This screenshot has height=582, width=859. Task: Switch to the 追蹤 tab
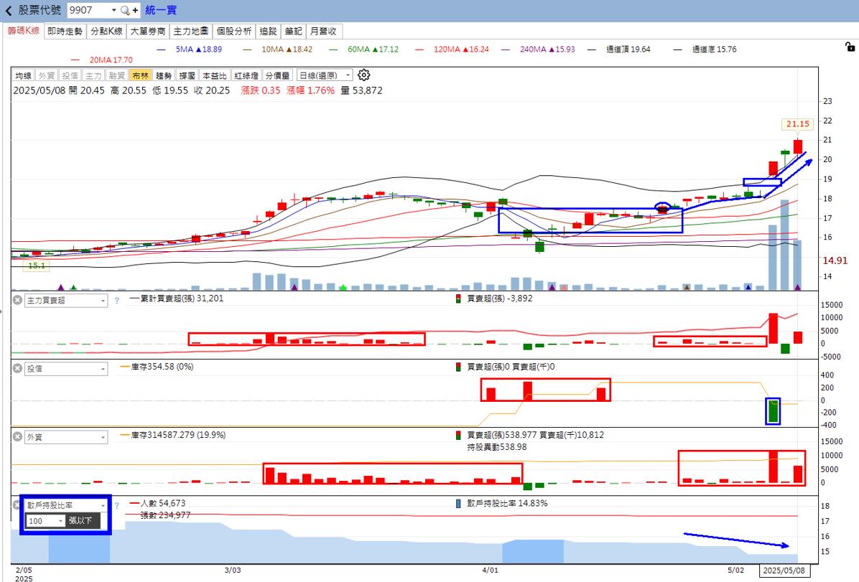268,31
